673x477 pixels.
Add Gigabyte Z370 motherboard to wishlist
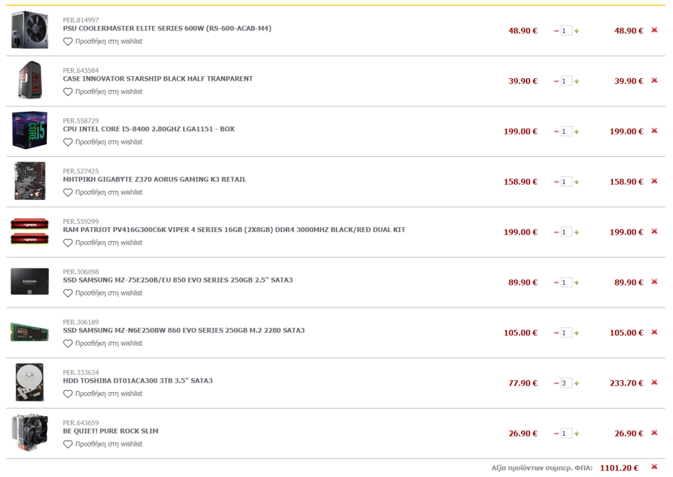coord(103,193)
